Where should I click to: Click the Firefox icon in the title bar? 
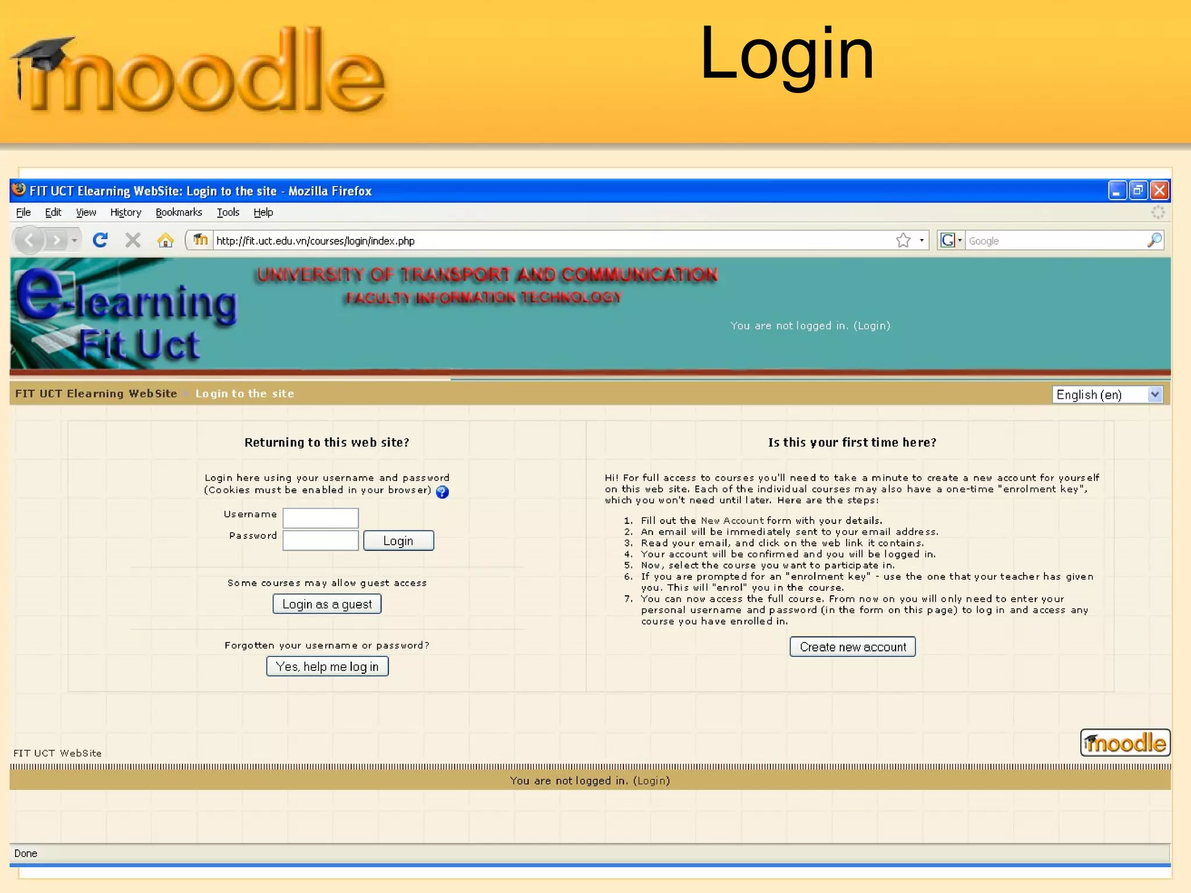19,190
